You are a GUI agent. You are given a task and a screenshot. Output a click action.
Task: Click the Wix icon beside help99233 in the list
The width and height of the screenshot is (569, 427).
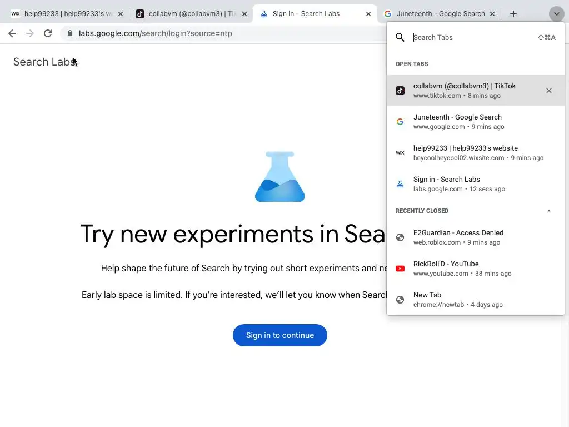(400, 153)
